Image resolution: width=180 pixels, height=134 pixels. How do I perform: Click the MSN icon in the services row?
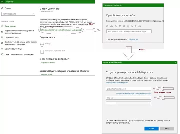(x=135, y=26)
